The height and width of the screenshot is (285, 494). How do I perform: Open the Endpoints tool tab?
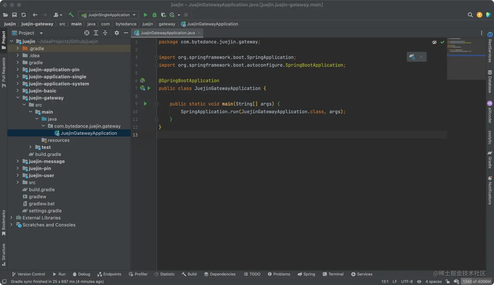click(109, 274)
